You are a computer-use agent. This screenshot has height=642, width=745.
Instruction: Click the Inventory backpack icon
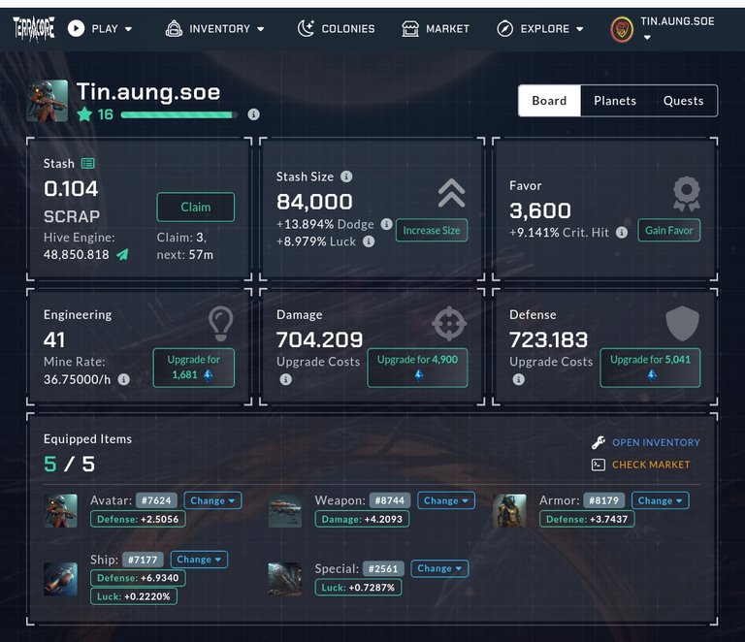tap(174, 28)
